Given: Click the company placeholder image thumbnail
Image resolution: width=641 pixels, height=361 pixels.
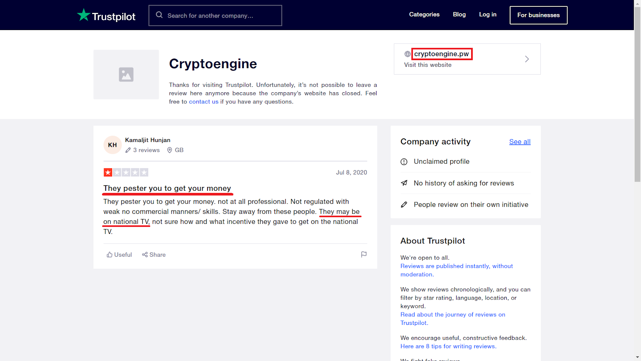Looking at the screenshot, I should [126, 75].
